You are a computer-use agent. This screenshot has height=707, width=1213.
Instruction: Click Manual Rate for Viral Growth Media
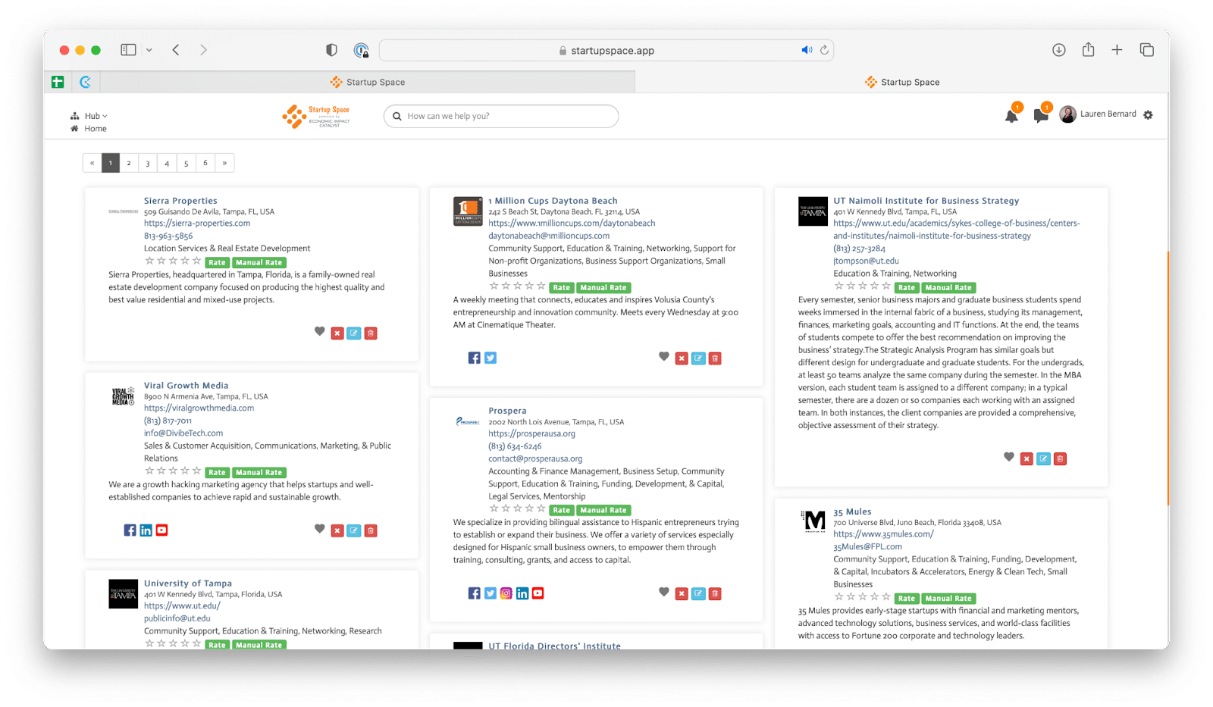pos(259,472)
